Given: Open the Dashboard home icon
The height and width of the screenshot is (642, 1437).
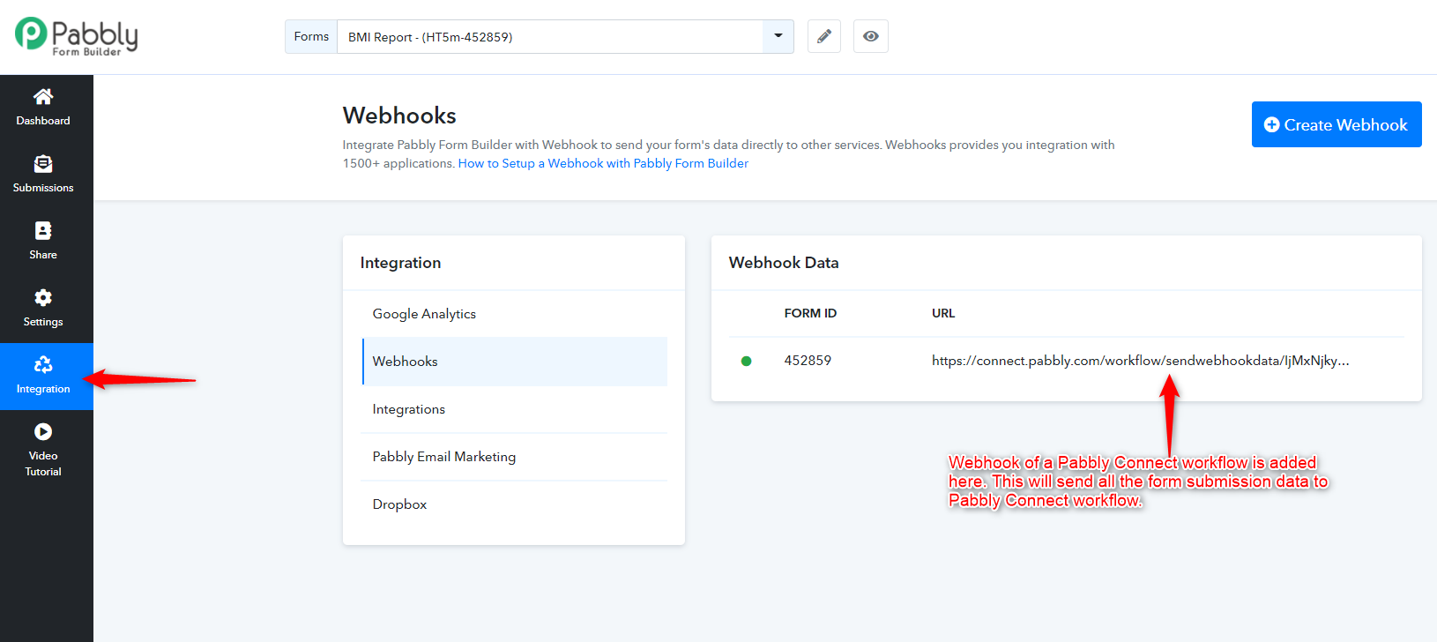Looking at the screenshot, I should click(43, 96).
